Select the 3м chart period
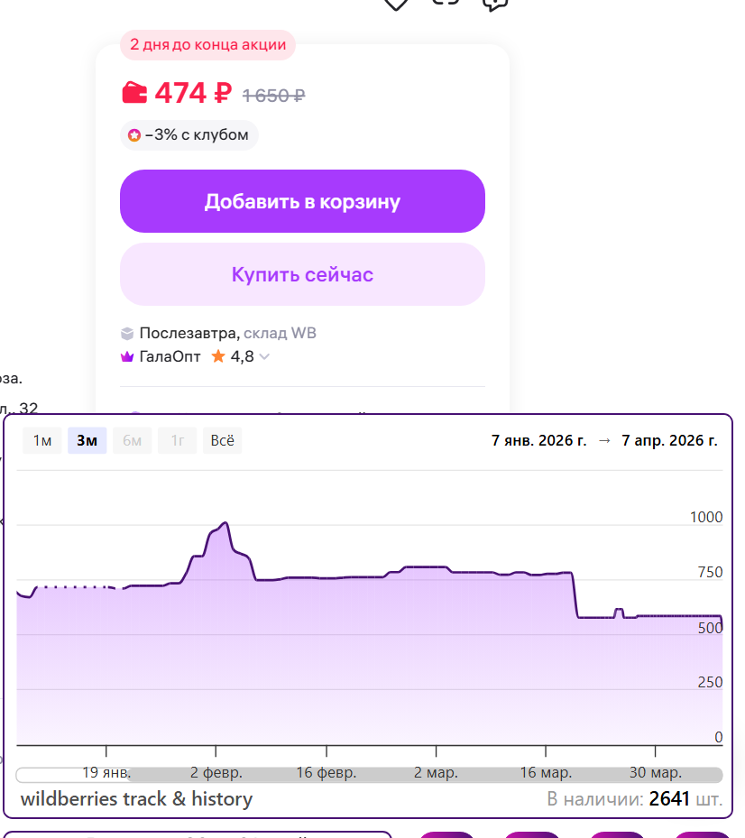This screenshot has width=745, height=838. [x=87, y=440]
